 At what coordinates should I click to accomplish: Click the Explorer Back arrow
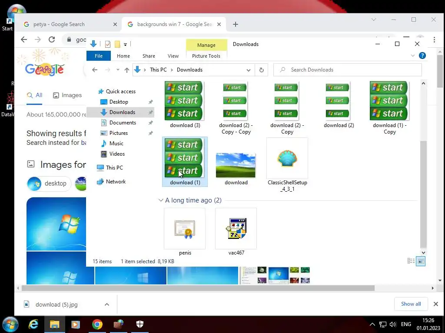95,70
